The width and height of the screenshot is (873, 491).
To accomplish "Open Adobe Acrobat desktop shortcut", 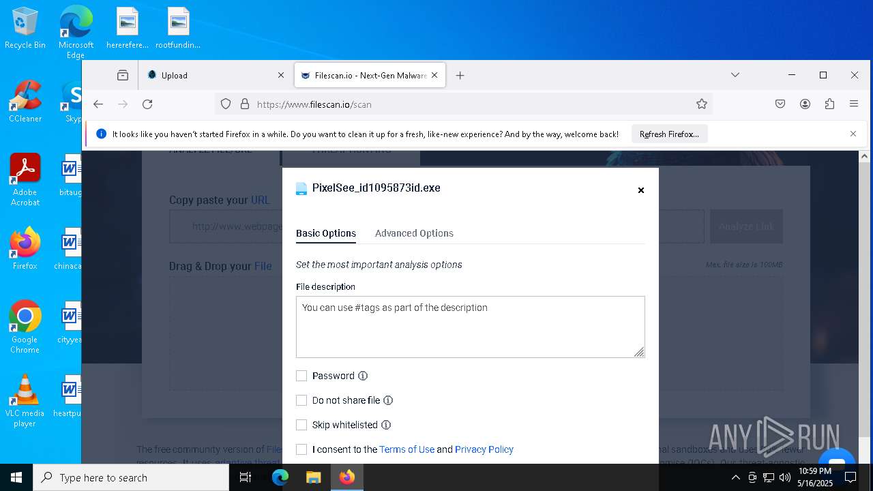I will [x=25, y=179].
